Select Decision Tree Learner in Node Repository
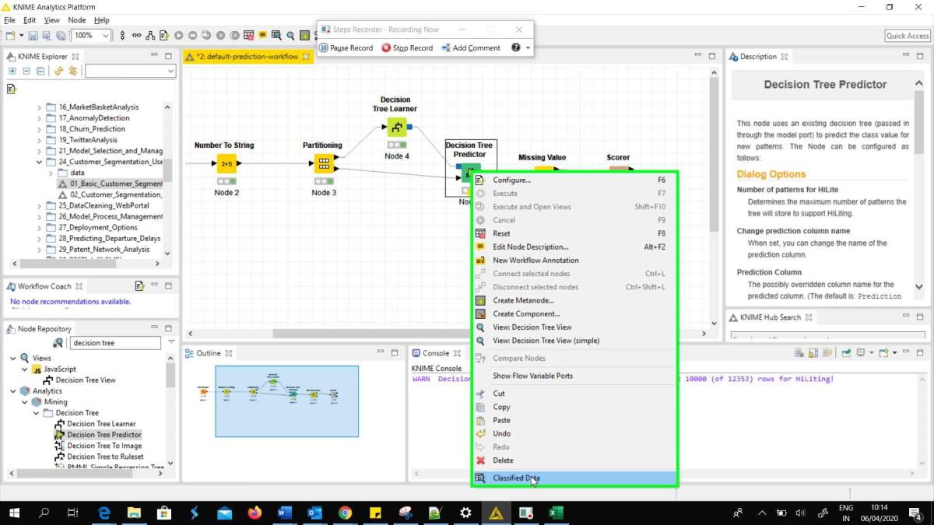The image size is (934, 525). 101,424
